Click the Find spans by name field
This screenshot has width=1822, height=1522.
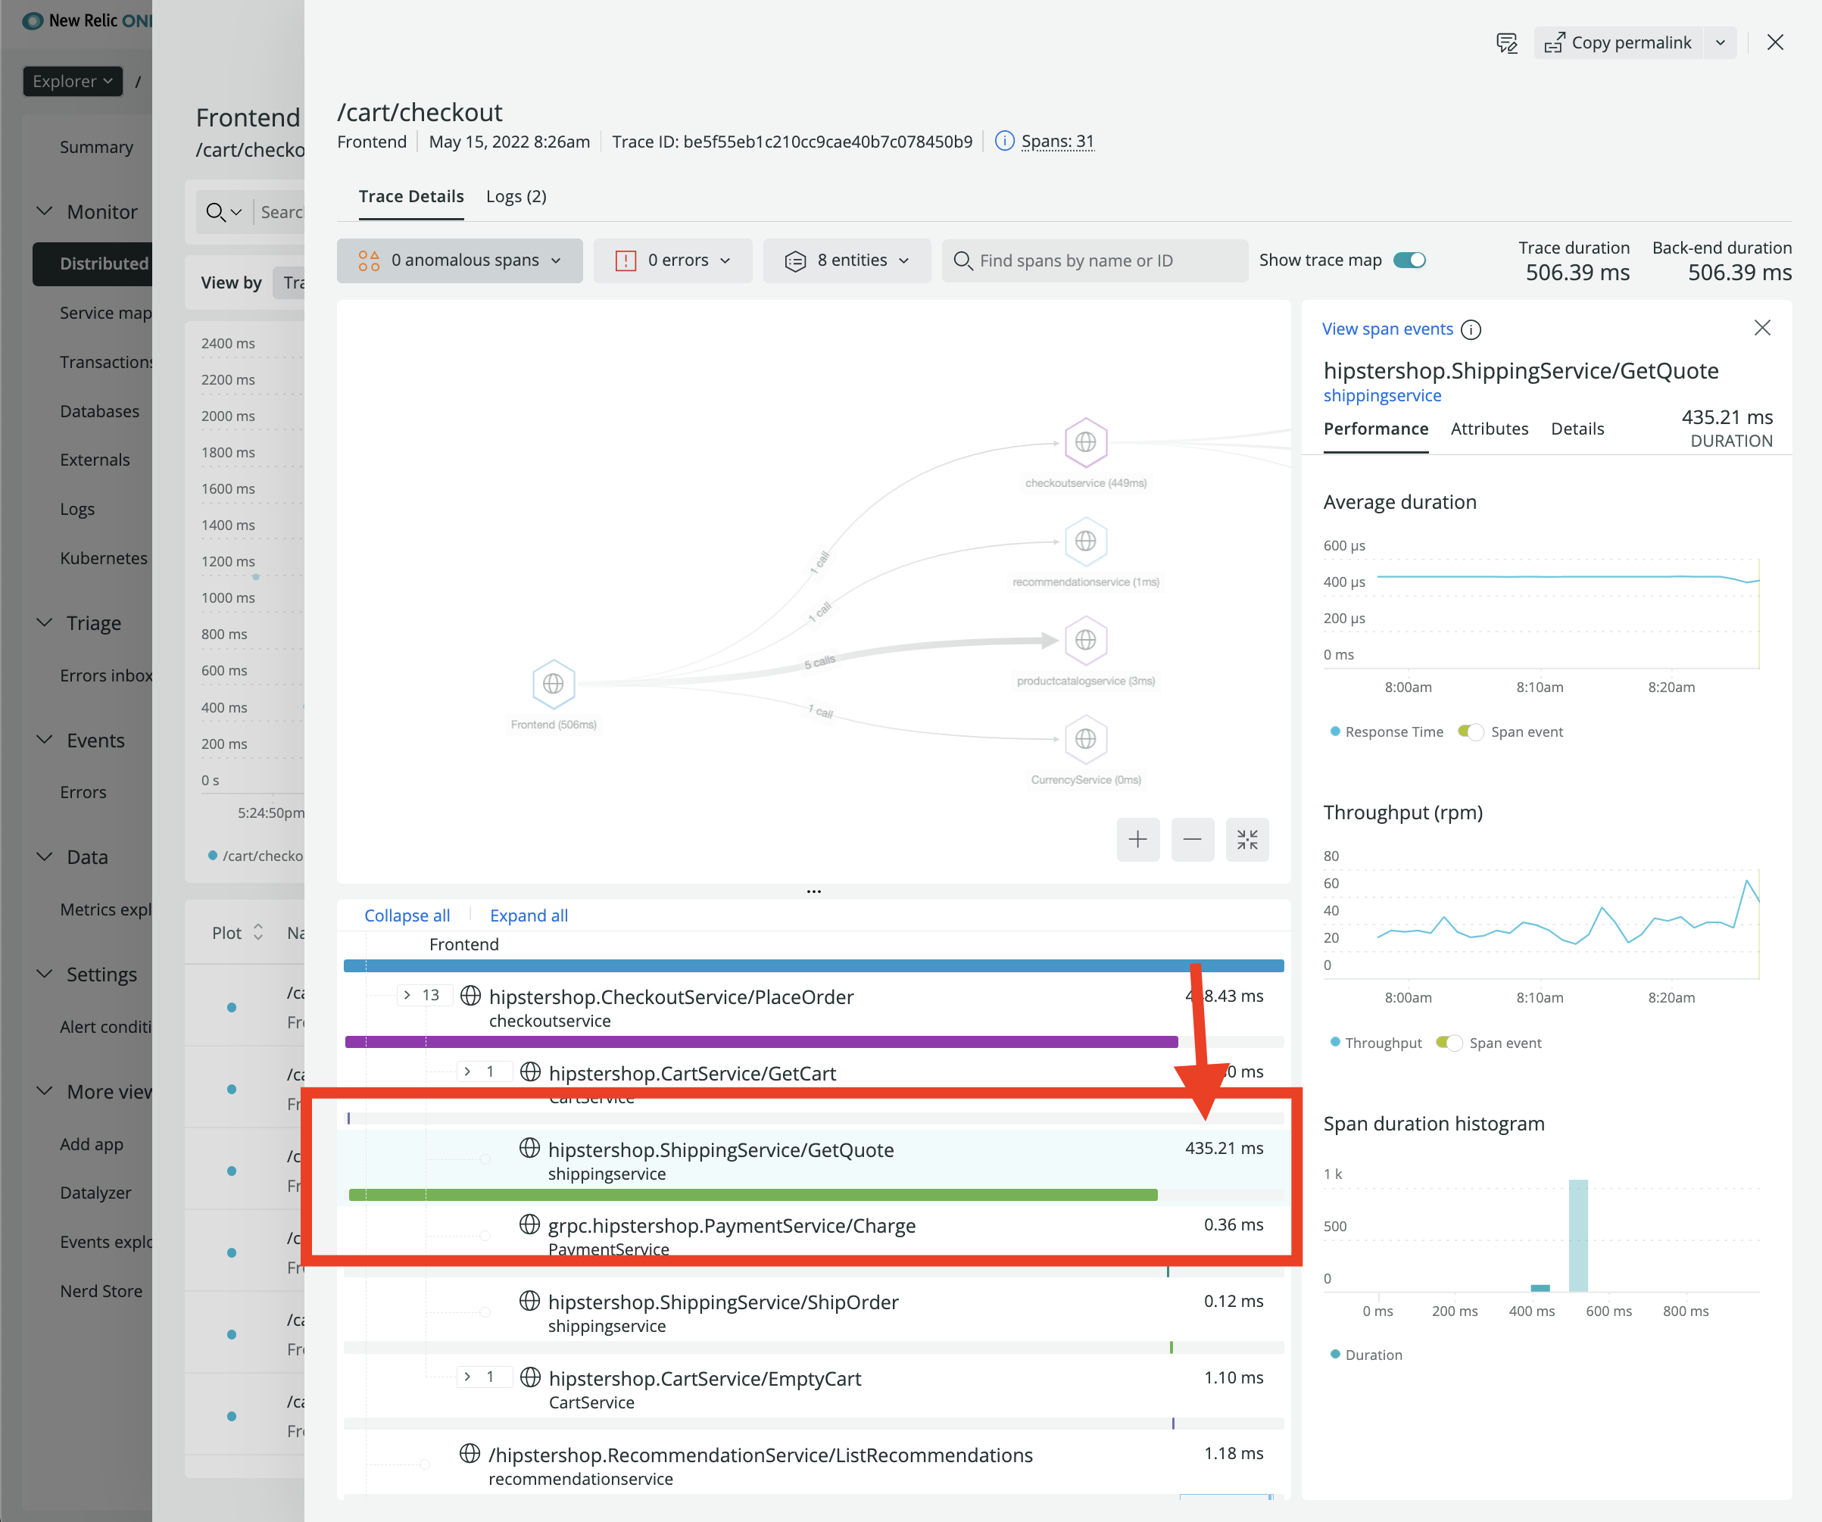tap(1095, 260)
